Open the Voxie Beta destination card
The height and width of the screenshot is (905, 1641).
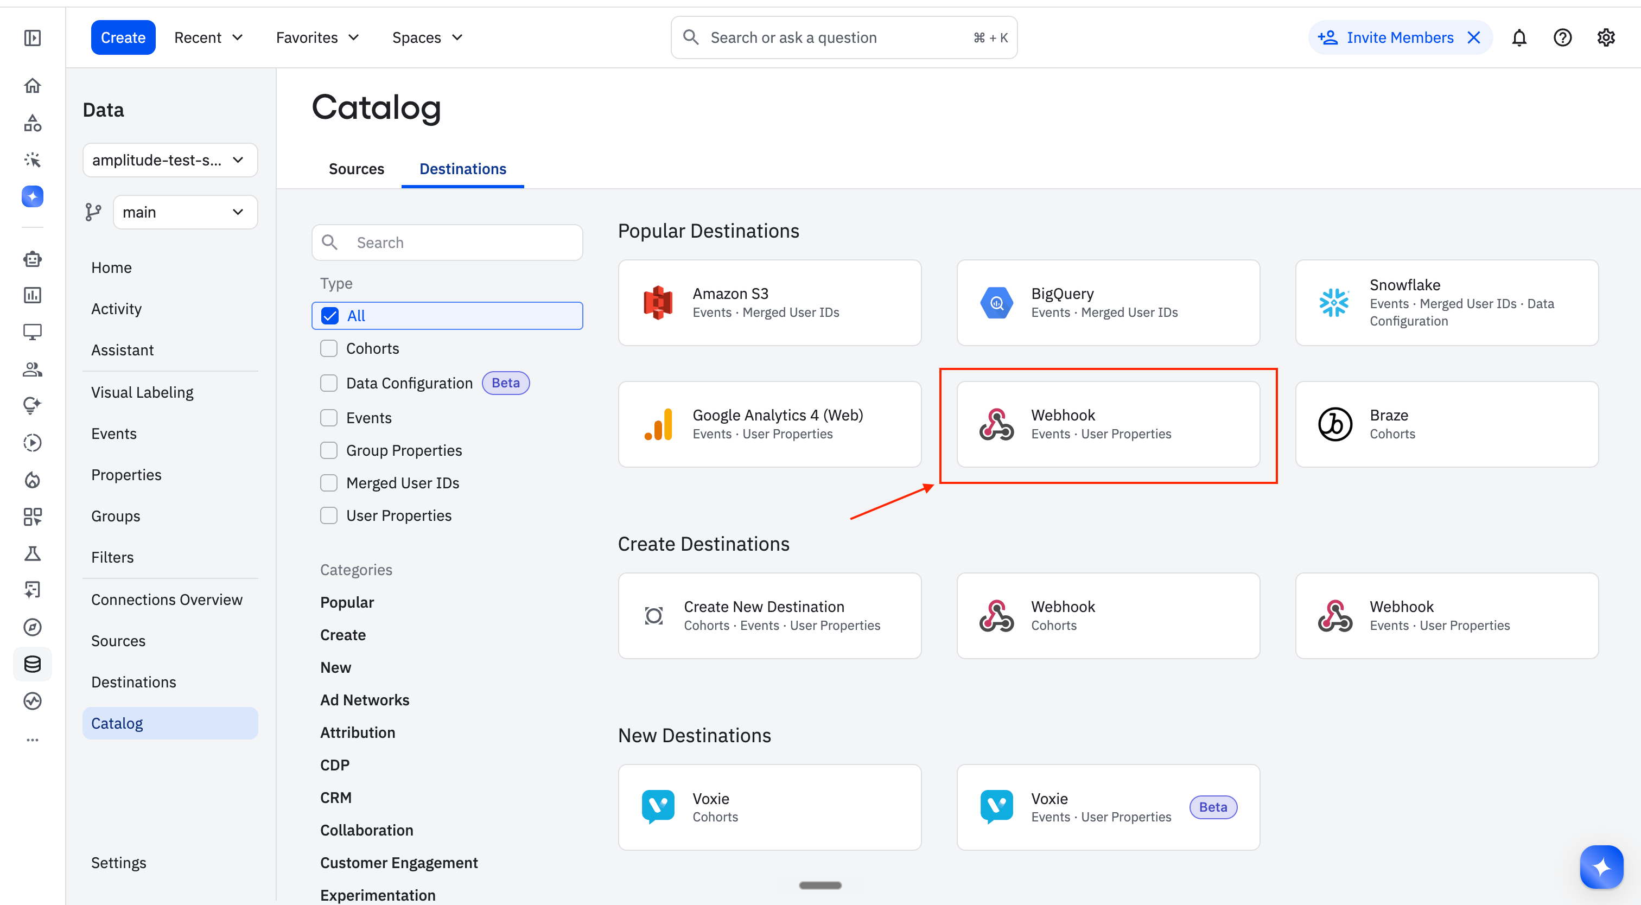point(1108,807)
